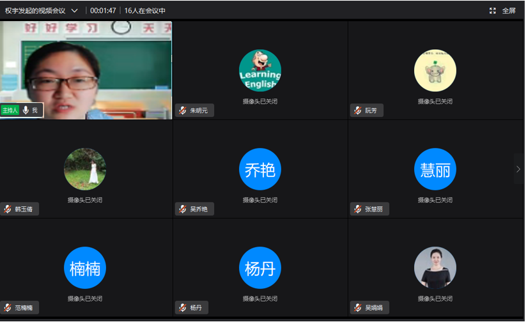Viewport: 526px width, 322px height.
Task: Click the green 主持人 host badge
Action: pos(10,111)
